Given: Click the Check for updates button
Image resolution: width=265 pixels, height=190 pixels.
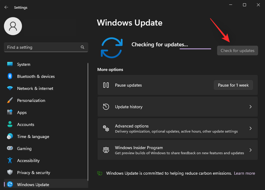Looking at the screenshot, I should pos(238,51).
